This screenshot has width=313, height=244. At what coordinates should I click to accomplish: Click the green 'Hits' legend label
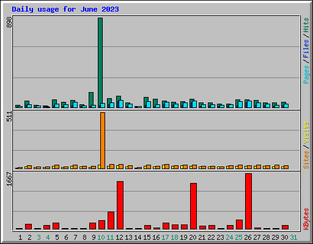(306, 25)
